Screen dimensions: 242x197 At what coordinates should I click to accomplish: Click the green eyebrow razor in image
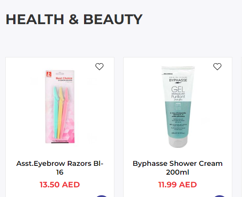[56, 112]
